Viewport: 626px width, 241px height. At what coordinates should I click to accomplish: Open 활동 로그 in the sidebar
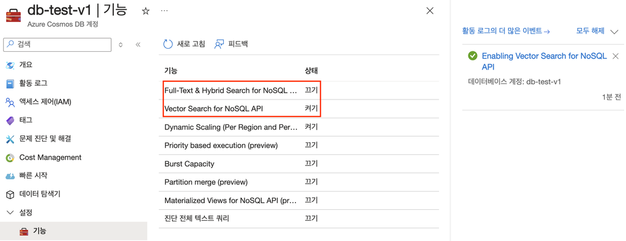point(34,83)
